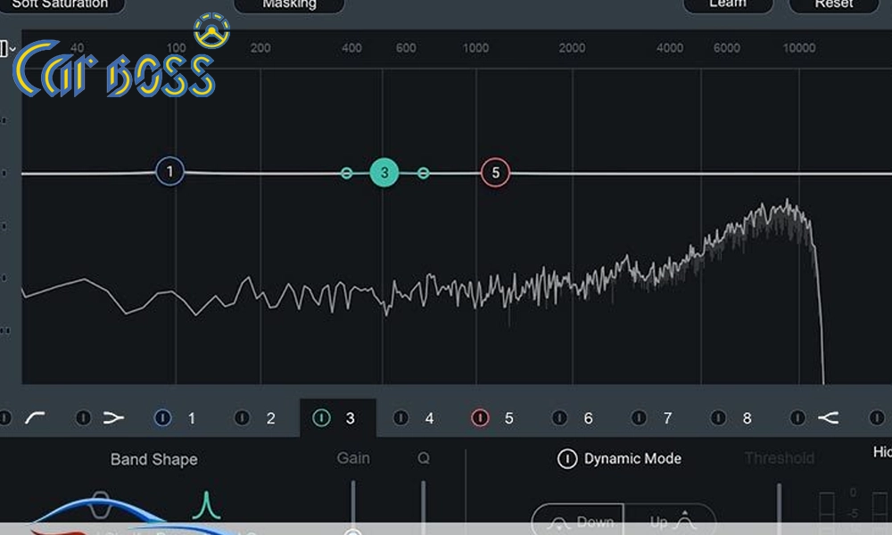
Task: Open the band 8 tab
Action: tap(747, 418)
